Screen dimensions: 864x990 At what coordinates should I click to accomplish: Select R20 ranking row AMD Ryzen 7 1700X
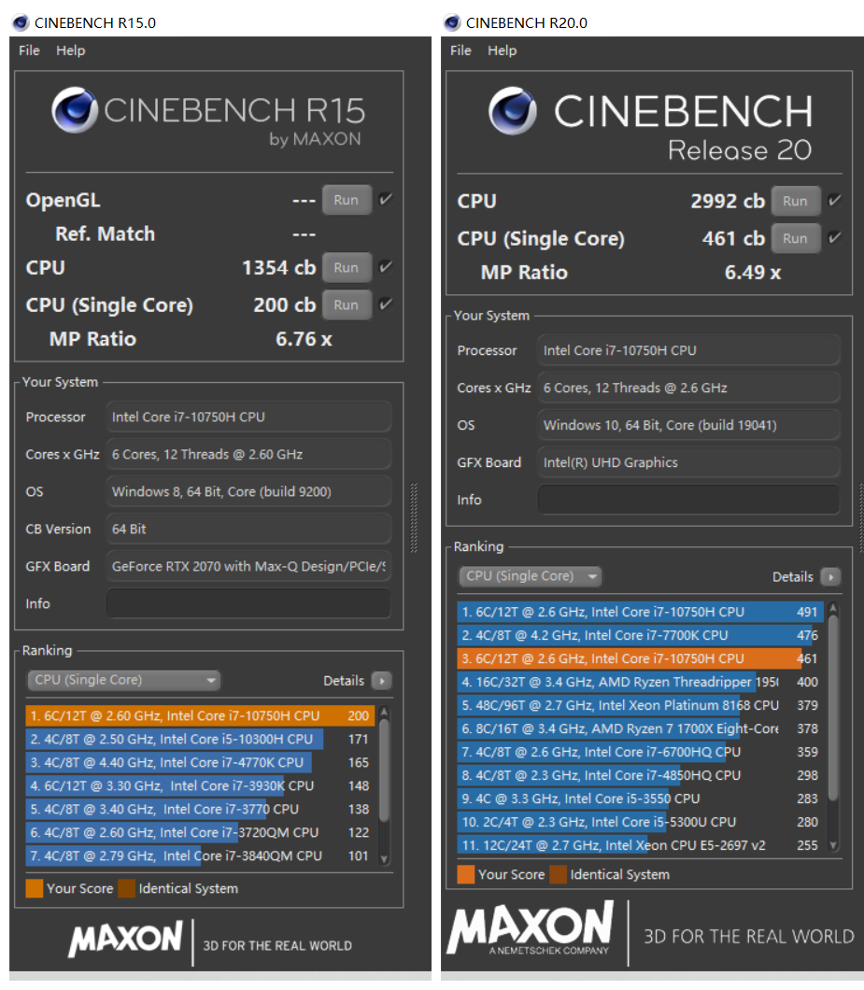[x=641, y=728]
